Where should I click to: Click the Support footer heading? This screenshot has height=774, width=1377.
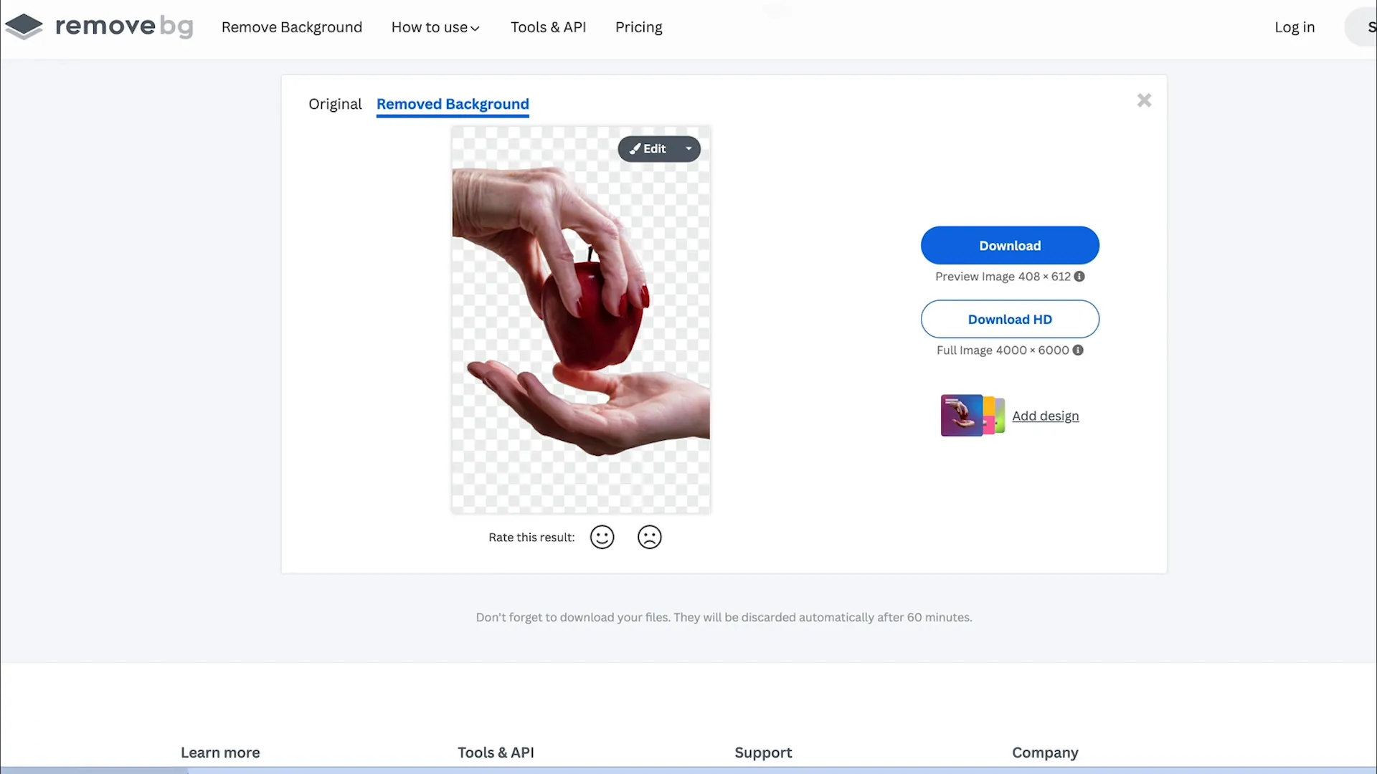(763, 752)
